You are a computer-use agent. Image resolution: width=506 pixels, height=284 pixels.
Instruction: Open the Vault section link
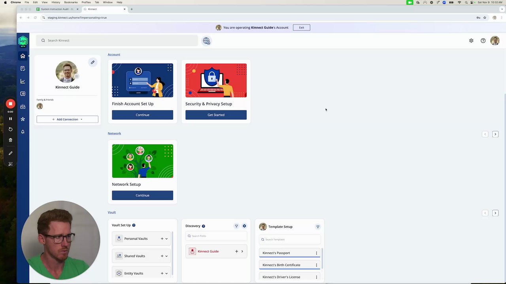pos(111,212)
